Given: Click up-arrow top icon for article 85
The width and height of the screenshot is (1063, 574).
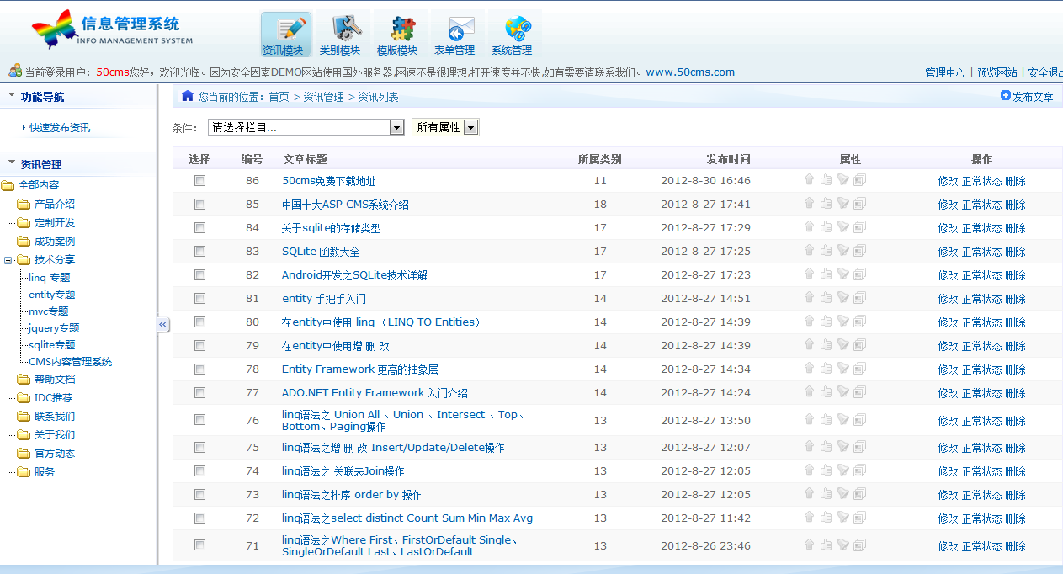Looking at the screenshot, I should 809,204.
